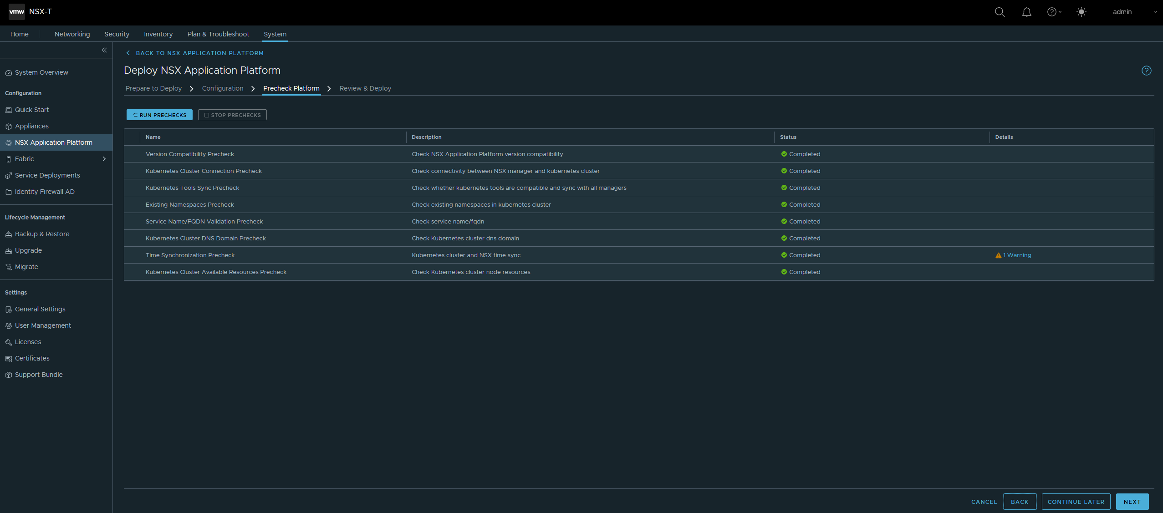Open Plan & Troubleshoot tab
1163x513 pixels.
point(218,34)
